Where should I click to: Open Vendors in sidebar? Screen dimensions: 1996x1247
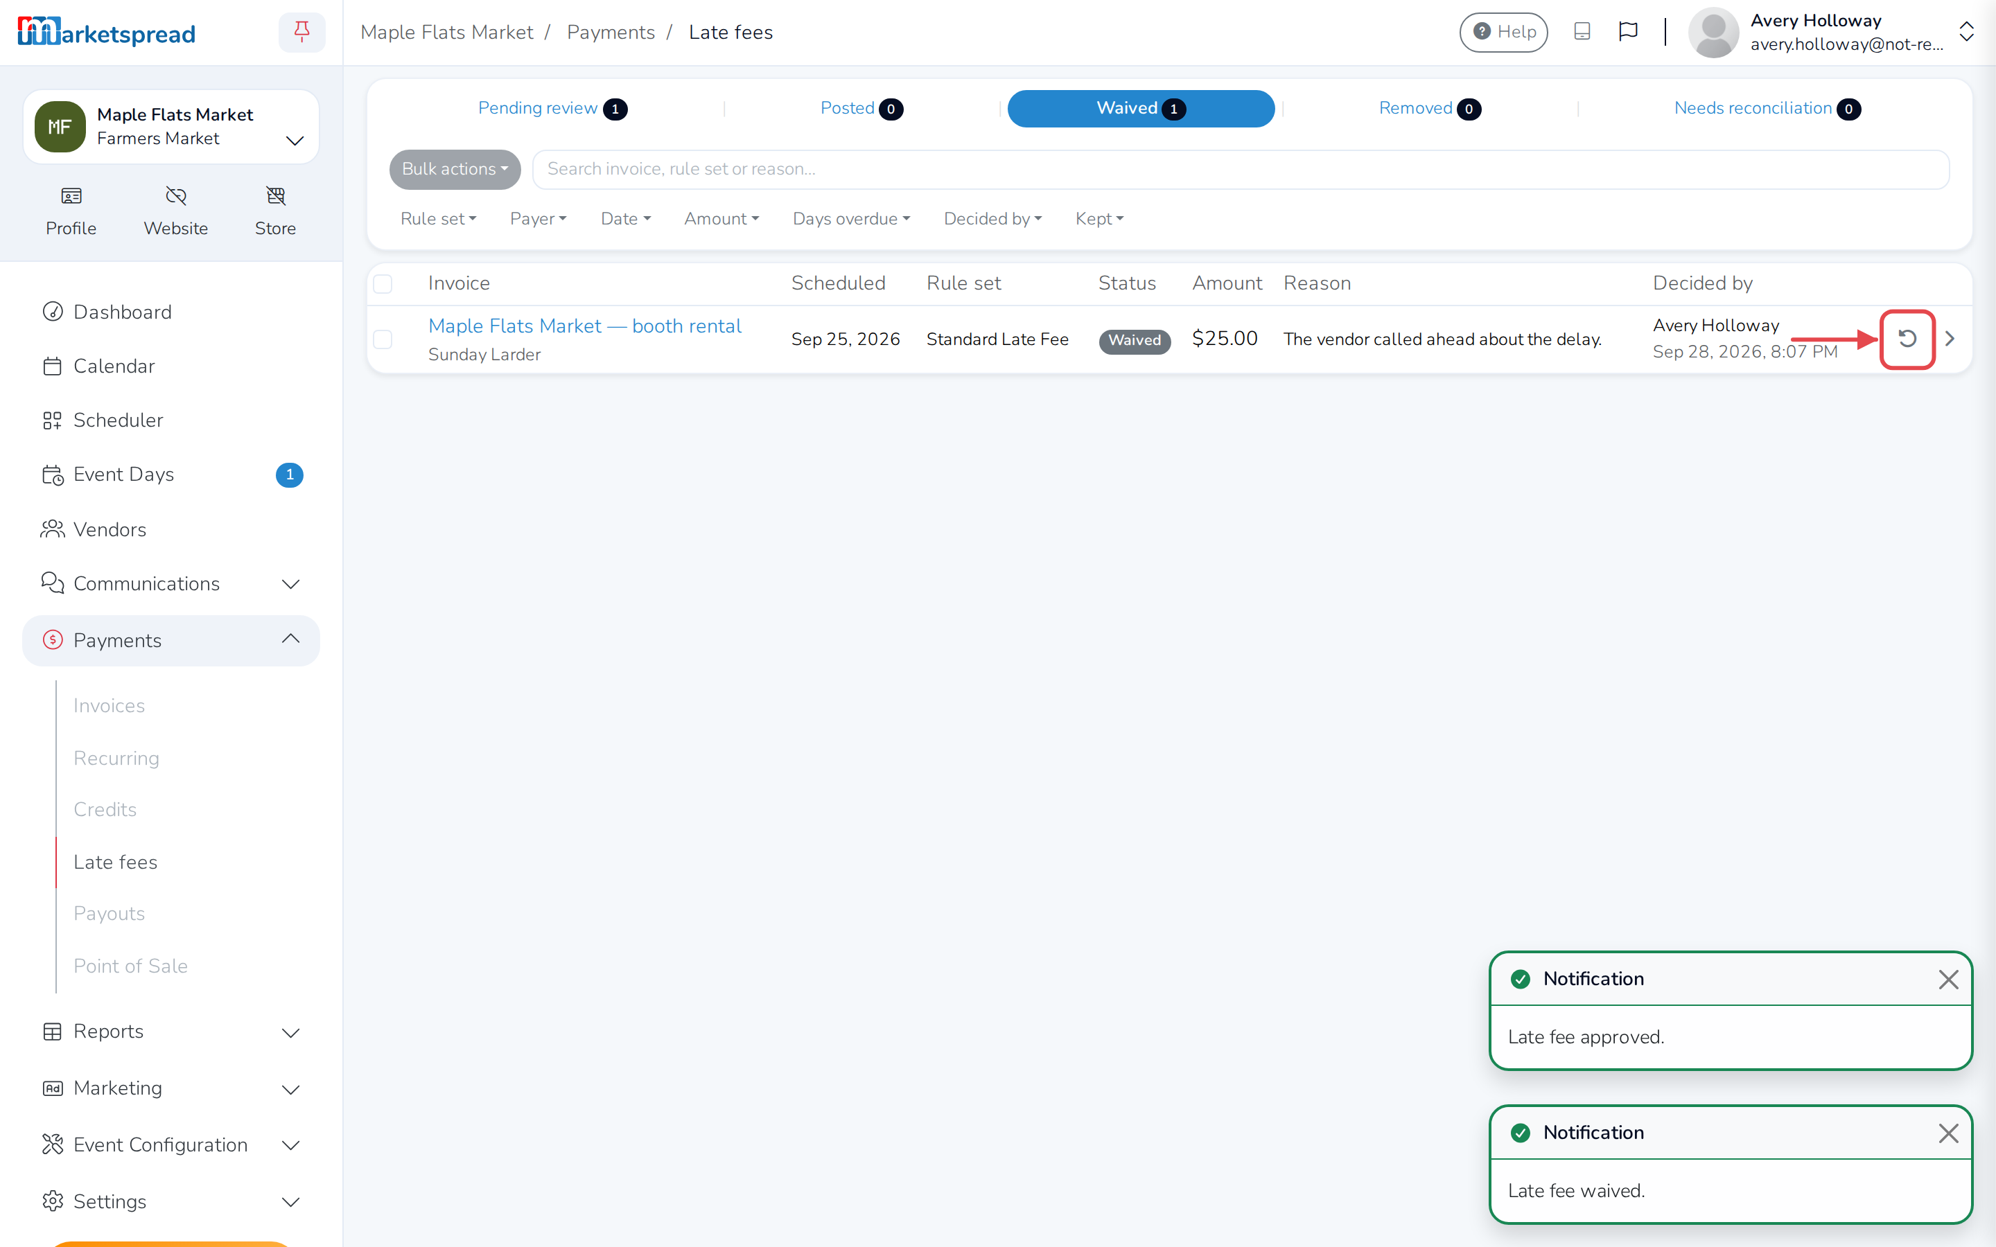coord(170,529)
